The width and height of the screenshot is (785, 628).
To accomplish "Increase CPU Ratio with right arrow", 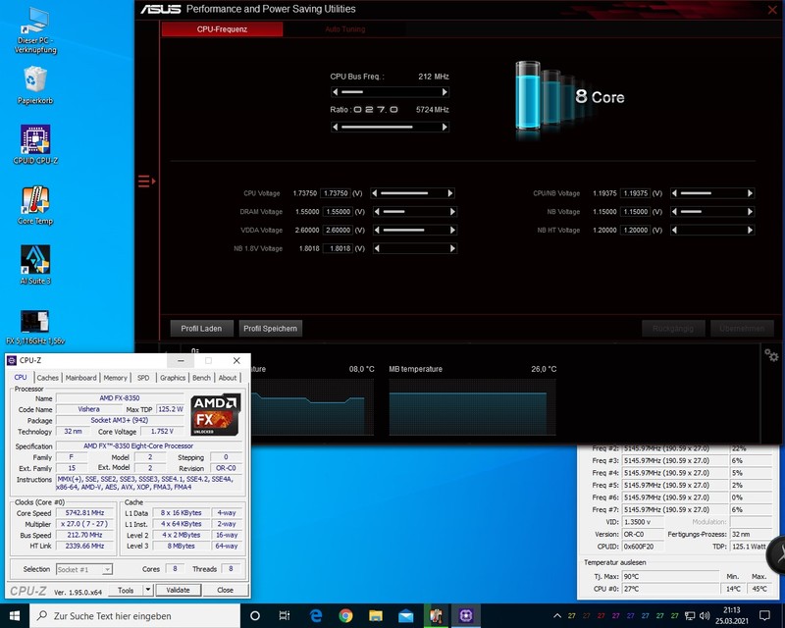I will pyautogui.click(x=445, y=128).
